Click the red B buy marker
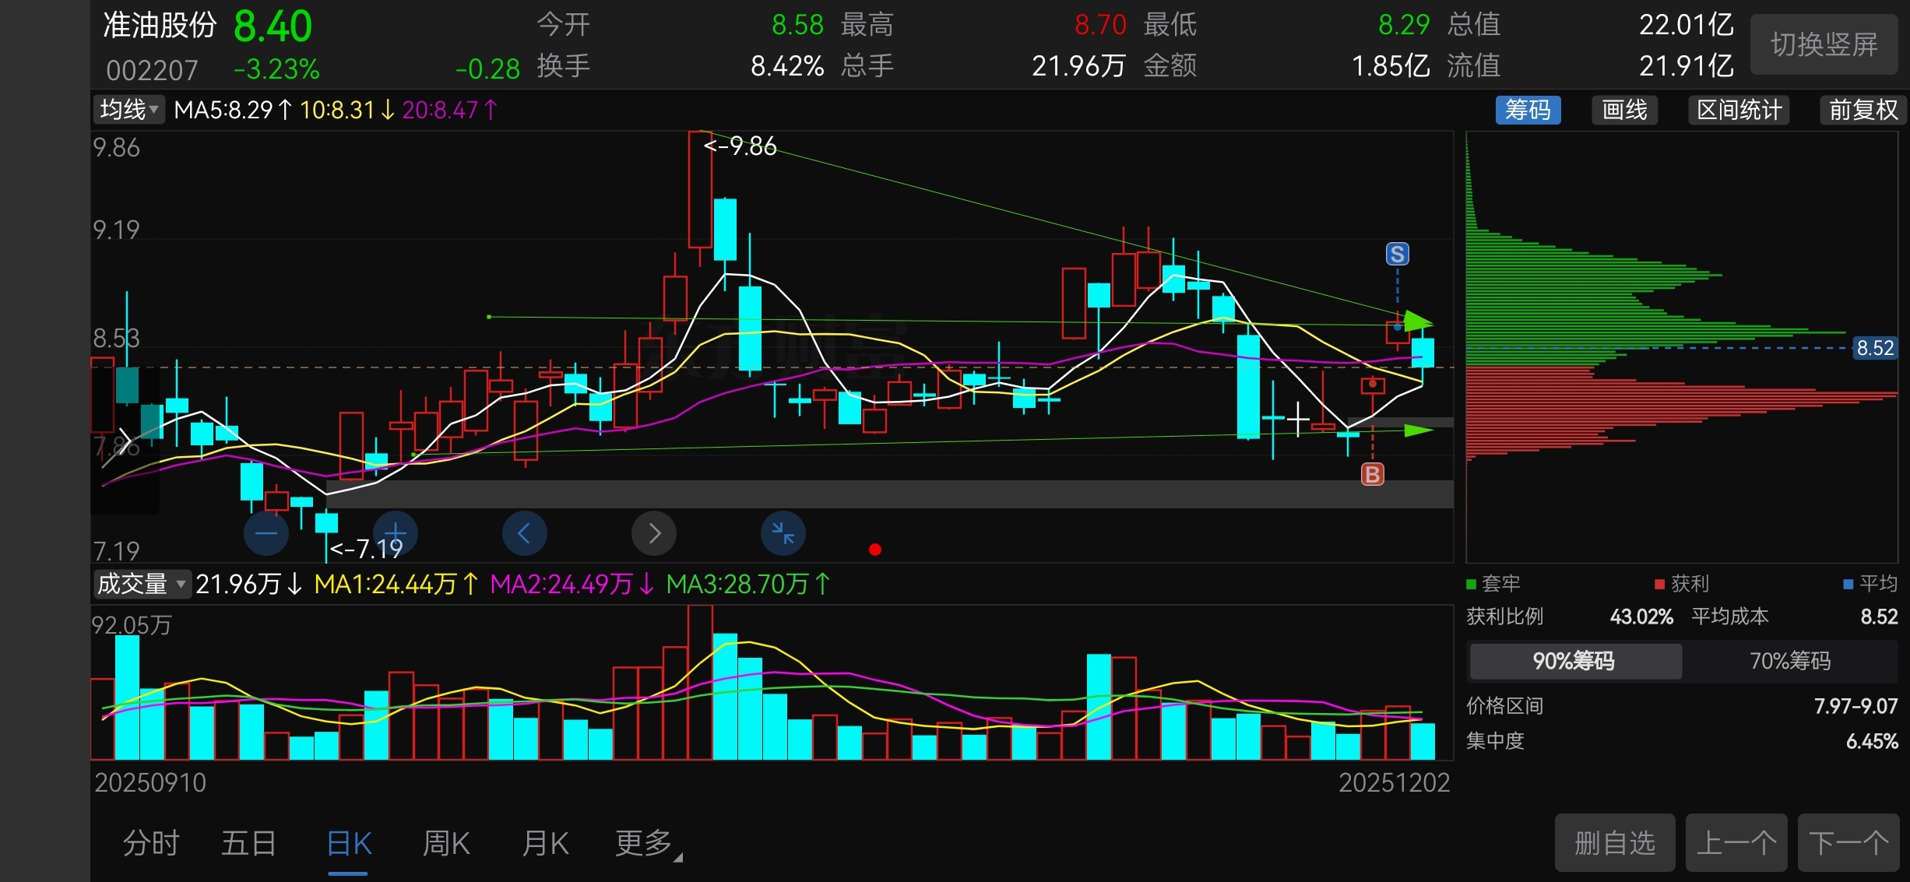The image size is (1910, 882). coord(1372,474)
